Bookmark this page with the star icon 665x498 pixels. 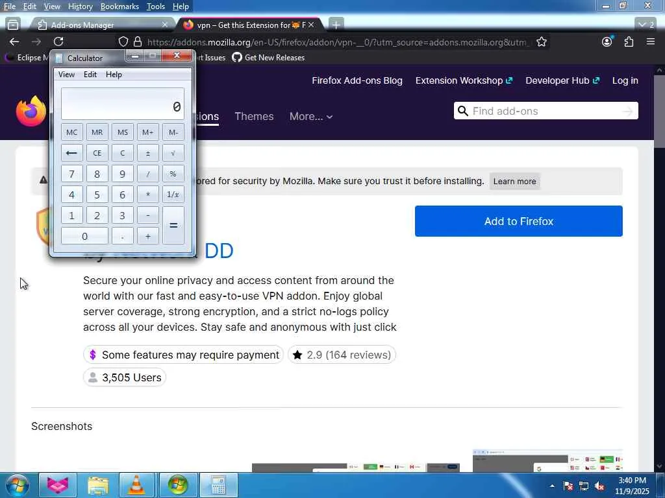(541, 41)
